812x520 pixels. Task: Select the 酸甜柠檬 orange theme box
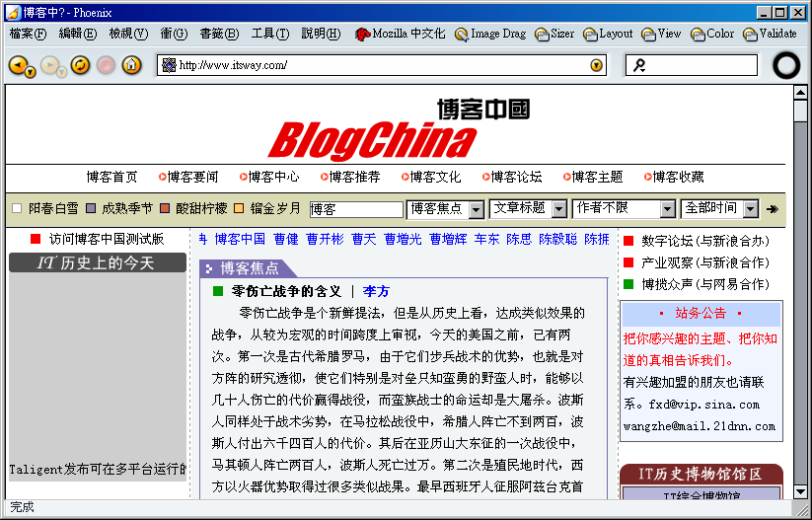(165, 209)
